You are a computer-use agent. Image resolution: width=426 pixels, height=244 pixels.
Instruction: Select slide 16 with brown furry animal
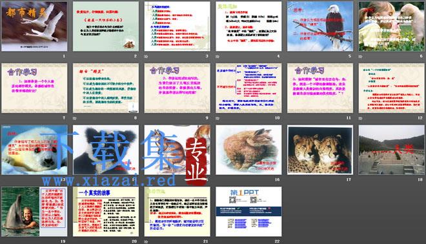click(249, 150)
